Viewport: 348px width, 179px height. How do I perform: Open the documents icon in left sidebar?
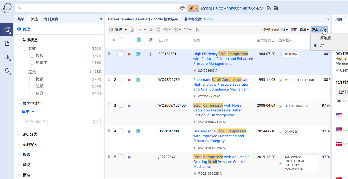(x=7, y=43)
